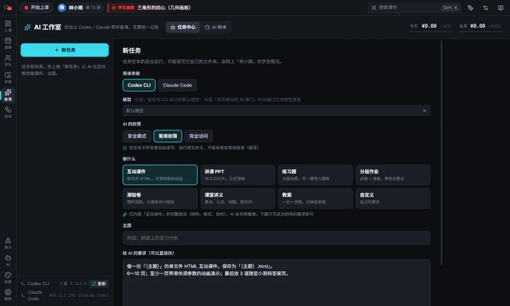Select the 互动课件 task type card
510x306 pixels.
tap(160, 175)
